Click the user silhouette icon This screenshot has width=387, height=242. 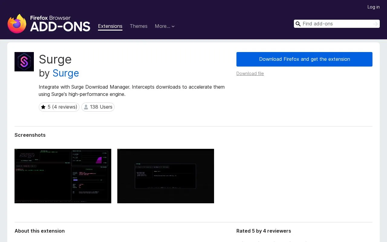86,107
